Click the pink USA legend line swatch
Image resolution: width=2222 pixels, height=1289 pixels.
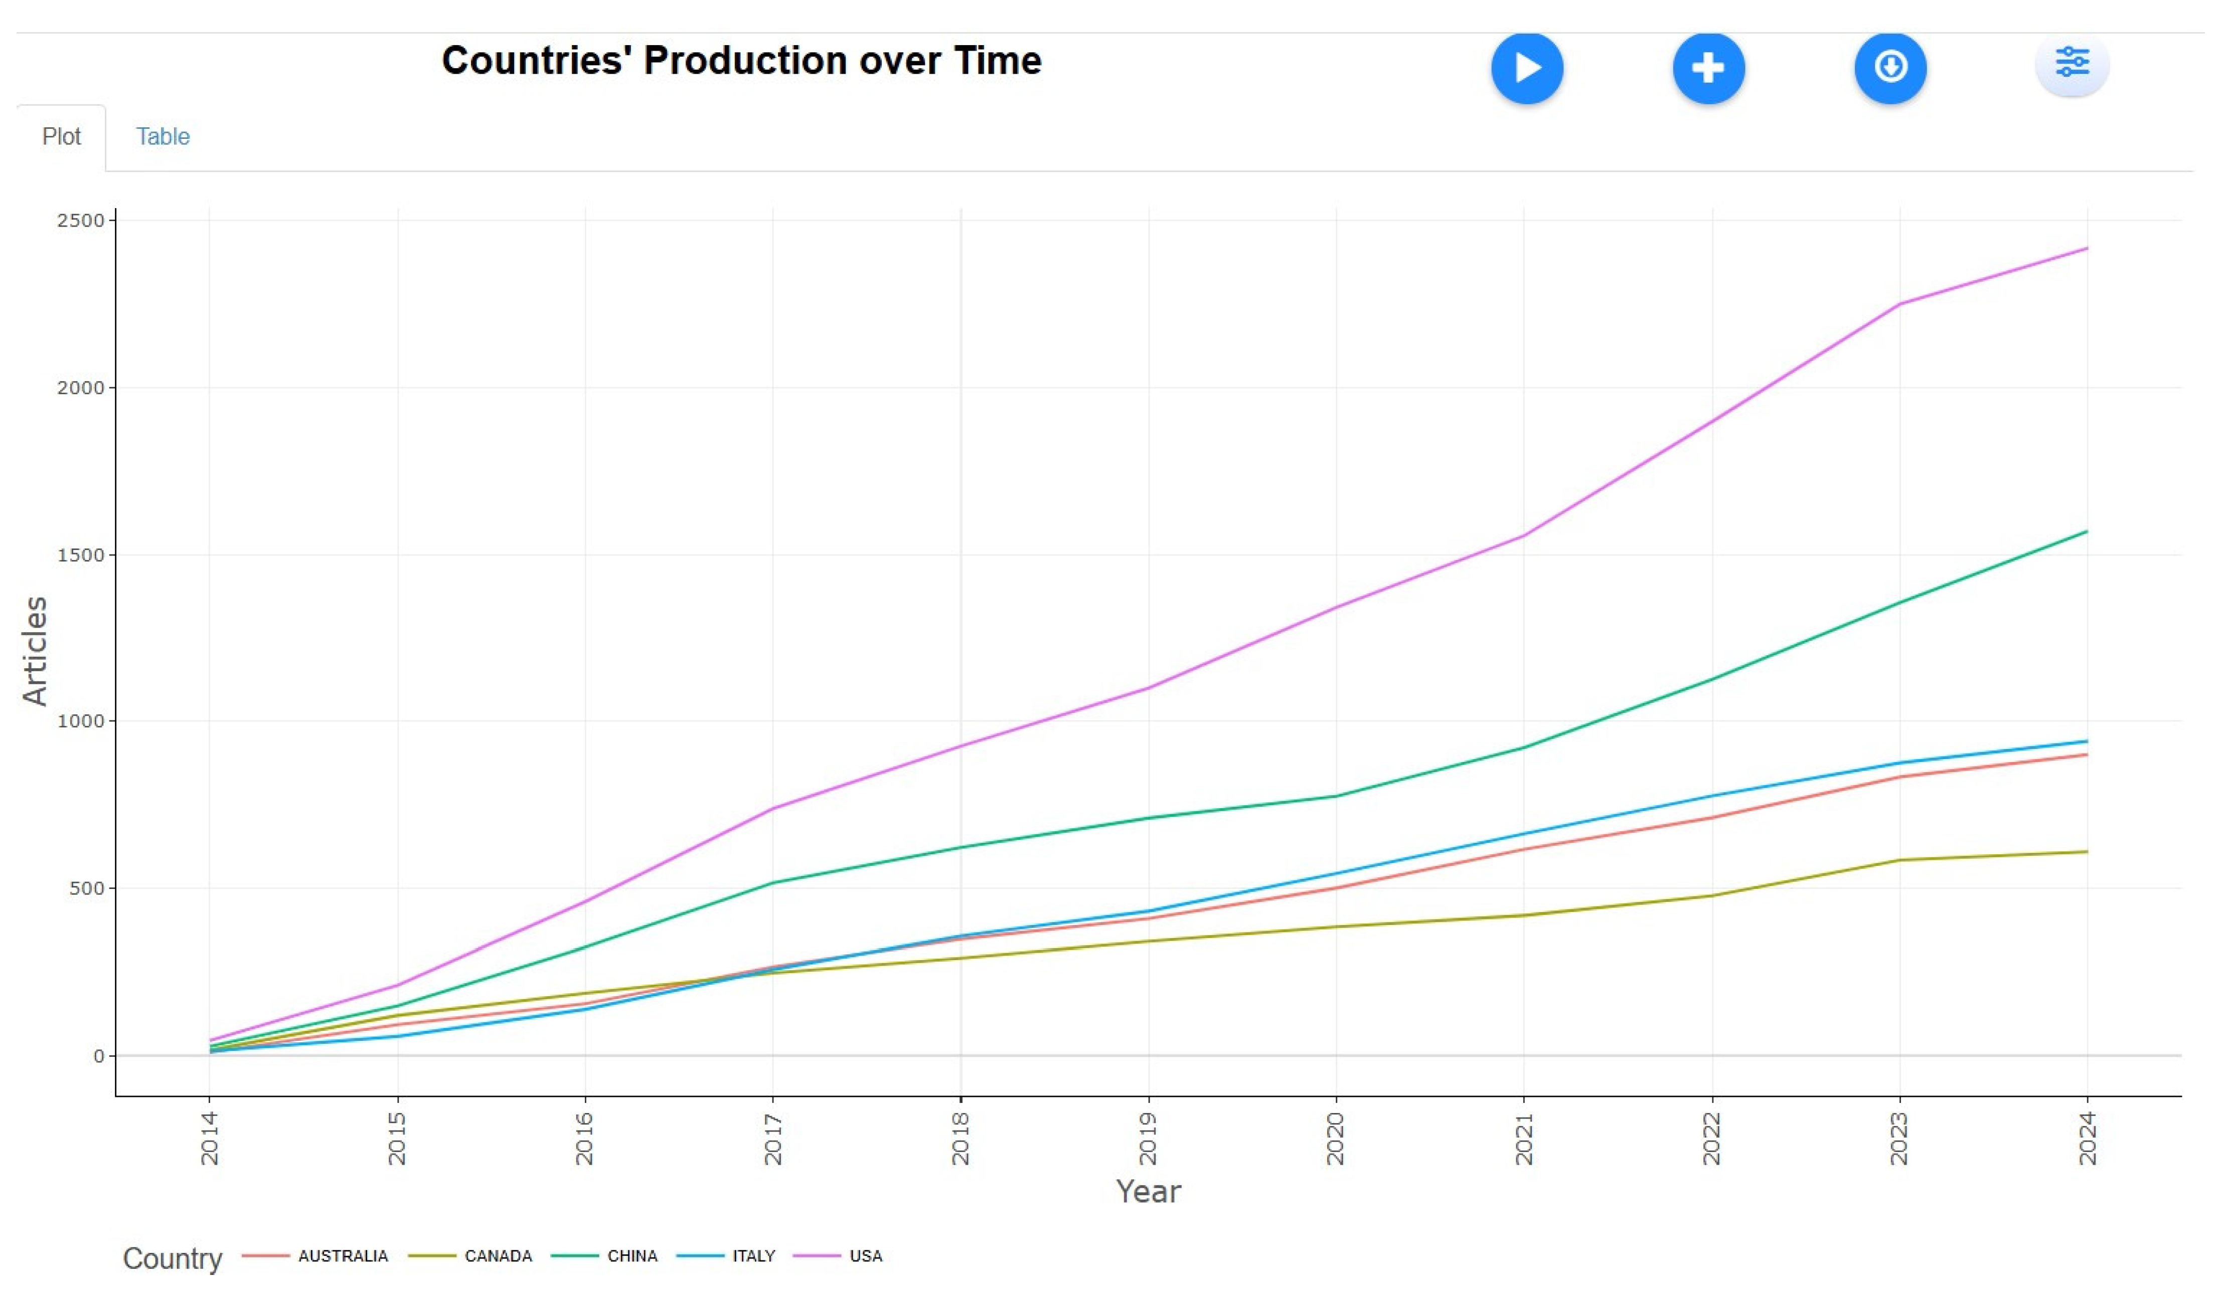(x=817, y=1255)
